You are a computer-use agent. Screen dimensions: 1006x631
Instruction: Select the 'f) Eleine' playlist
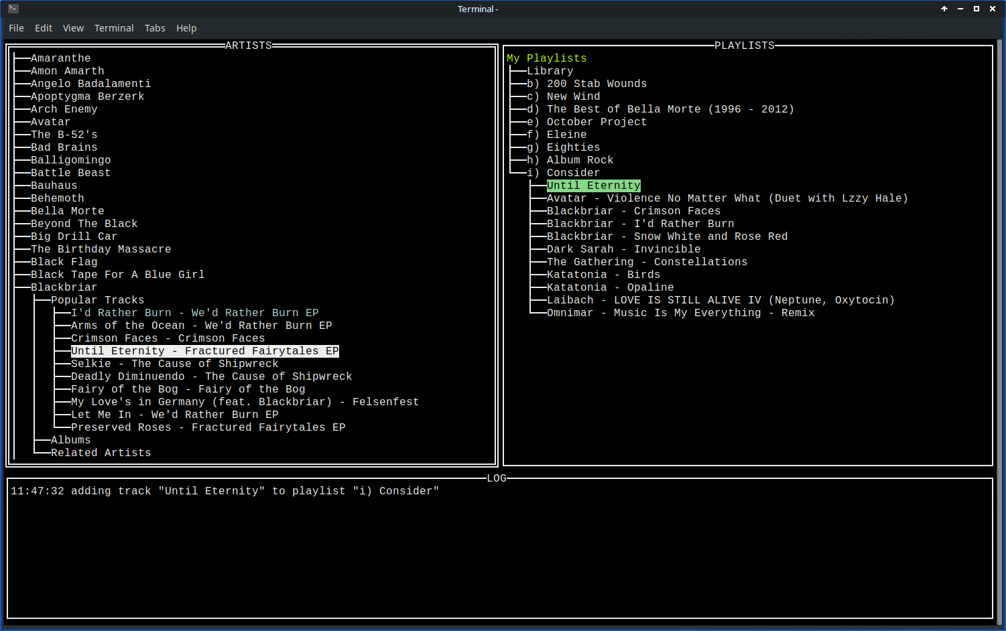(556, 135)
